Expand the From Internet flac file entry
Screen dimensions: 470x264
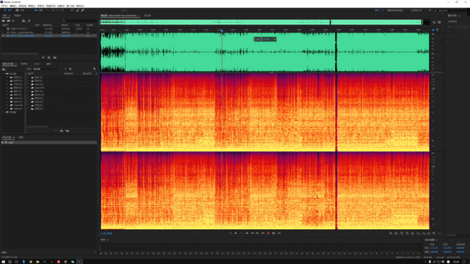pyautogui.click(x=3, y=36)
